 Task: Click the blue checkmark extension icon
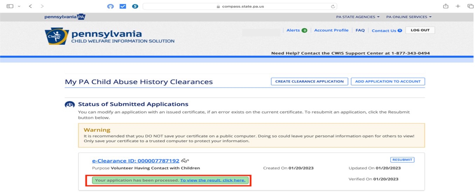coord(123,6)
